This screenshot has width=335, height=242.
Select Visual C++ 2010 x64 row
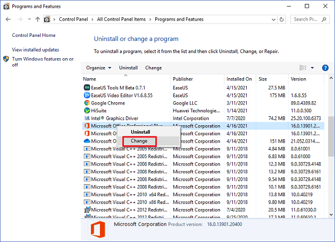coord(203,194)
